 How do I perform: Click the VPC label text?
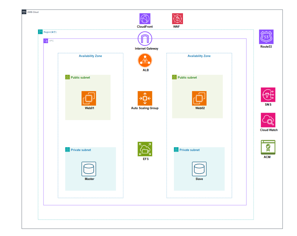click(51, 41)
